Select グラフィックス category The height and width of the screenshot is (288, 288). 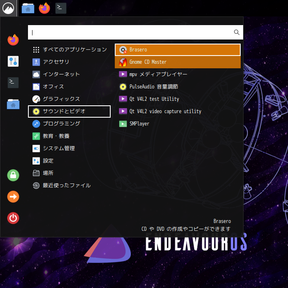click(69, 99)
